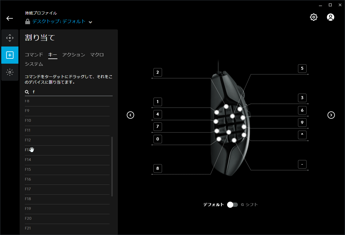This screenshot has width=345, height=235.
Task: Select the システム tab
Action: pyautogui.click(x=34, y=64)
